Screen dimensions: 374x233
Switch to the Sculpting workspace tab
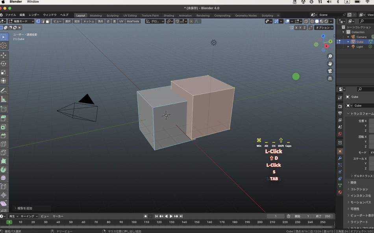(x=112, y=15)
